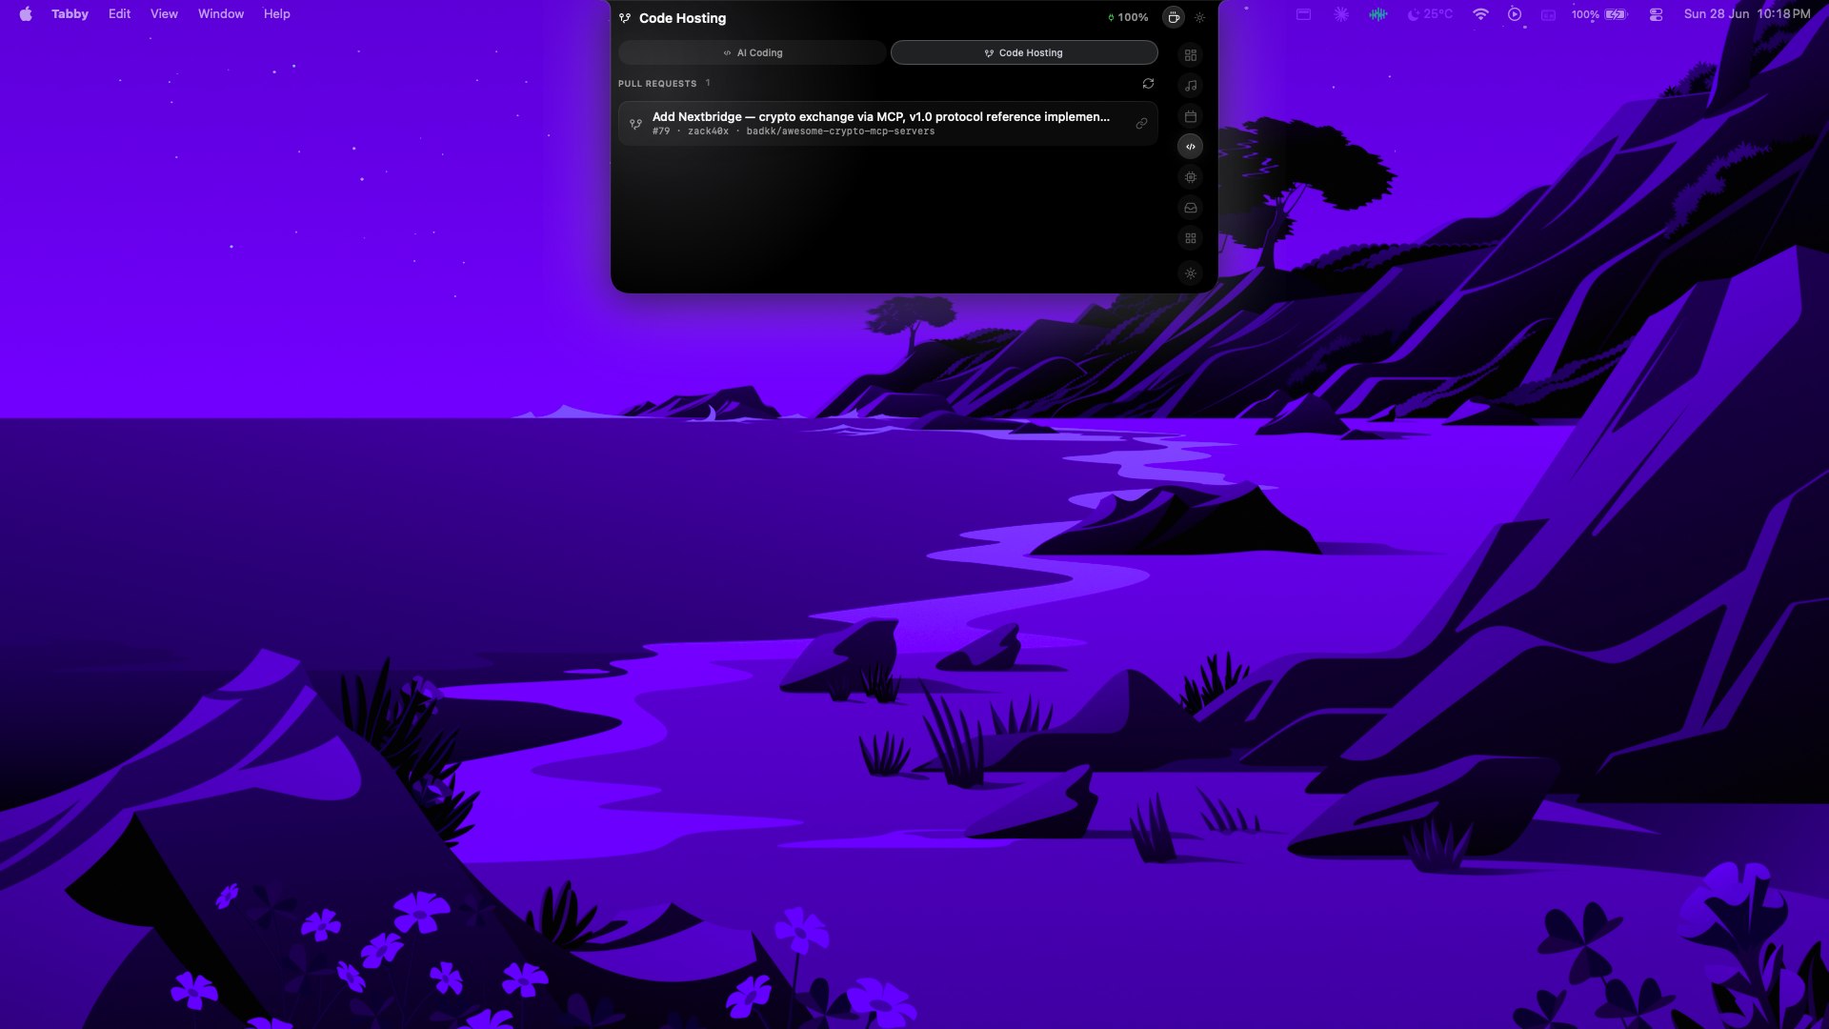Screen dimensions: 1829x1029
Task: Open the View menu
Action: point(164,14)
